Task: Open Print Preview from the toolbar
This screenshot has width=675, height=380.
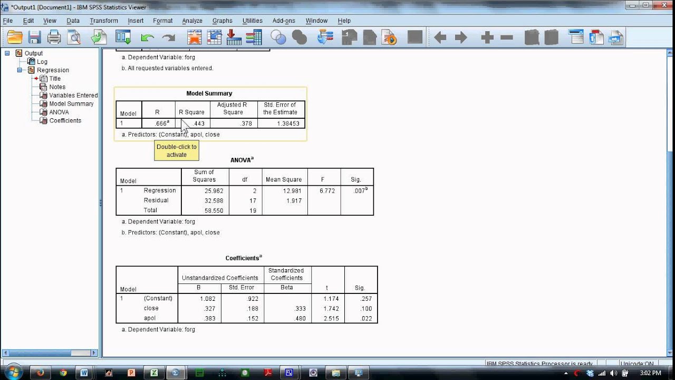Action: (x=73, y=37)
